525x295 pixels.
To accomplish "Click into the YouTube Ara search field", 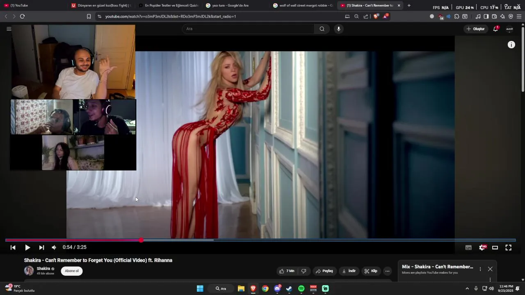I will click(248, 29).
